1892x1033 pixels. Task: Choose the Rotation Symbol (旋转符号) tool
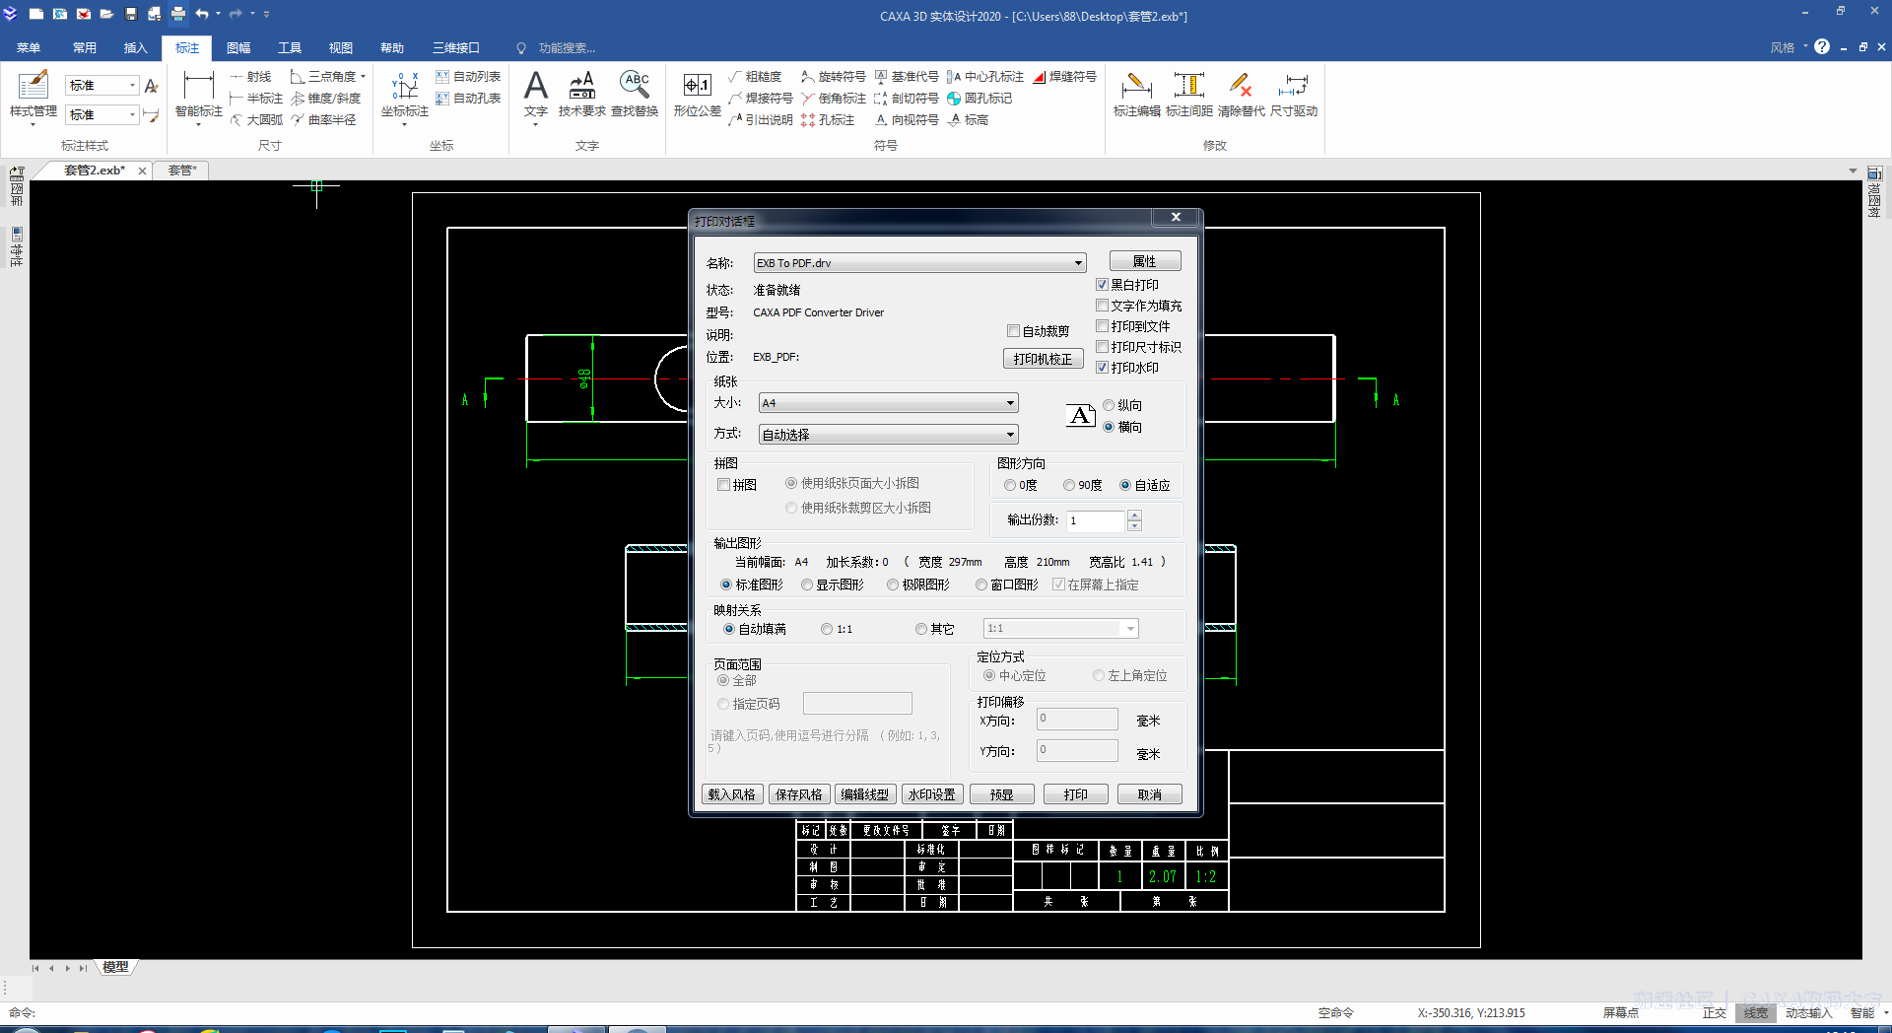click(834, 76)
